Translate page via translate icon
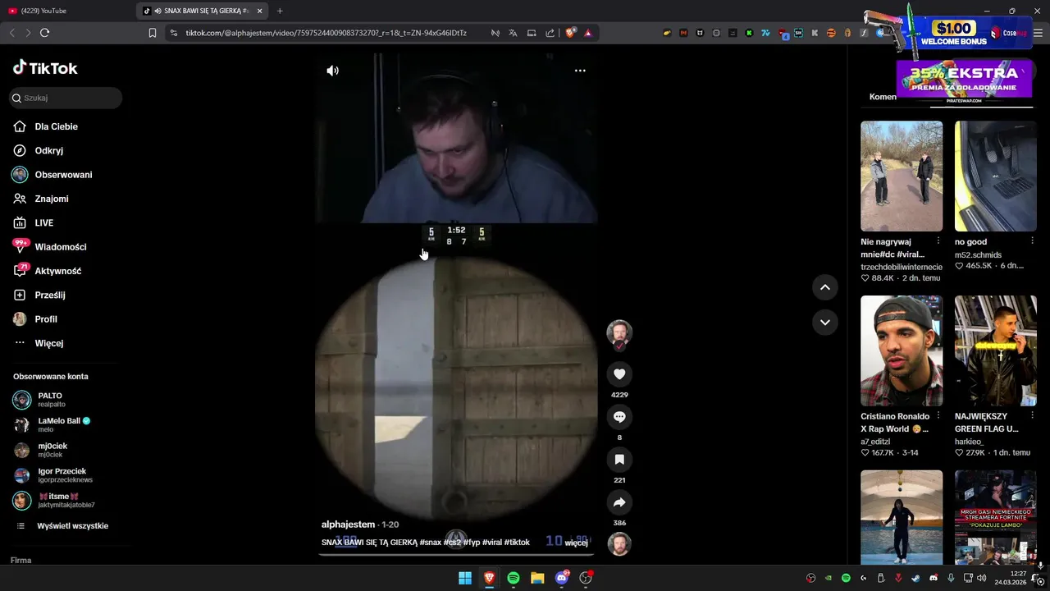The image size is (1050, 591). [x=513, y=33]
